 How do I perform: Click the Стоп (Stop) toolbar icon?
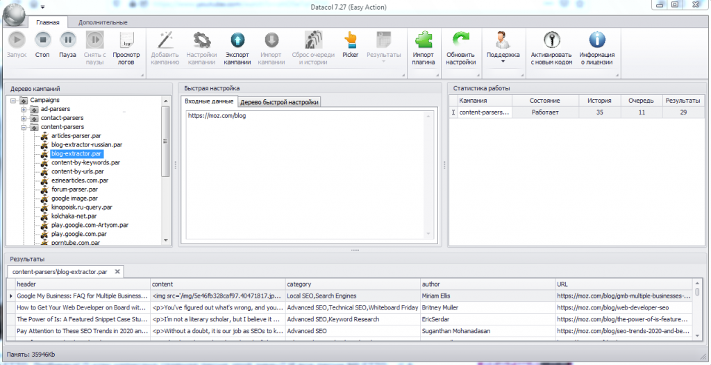(42, 41)
